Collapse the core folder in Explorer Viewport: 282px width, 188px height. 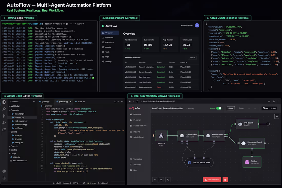click(x=10, y=132)
